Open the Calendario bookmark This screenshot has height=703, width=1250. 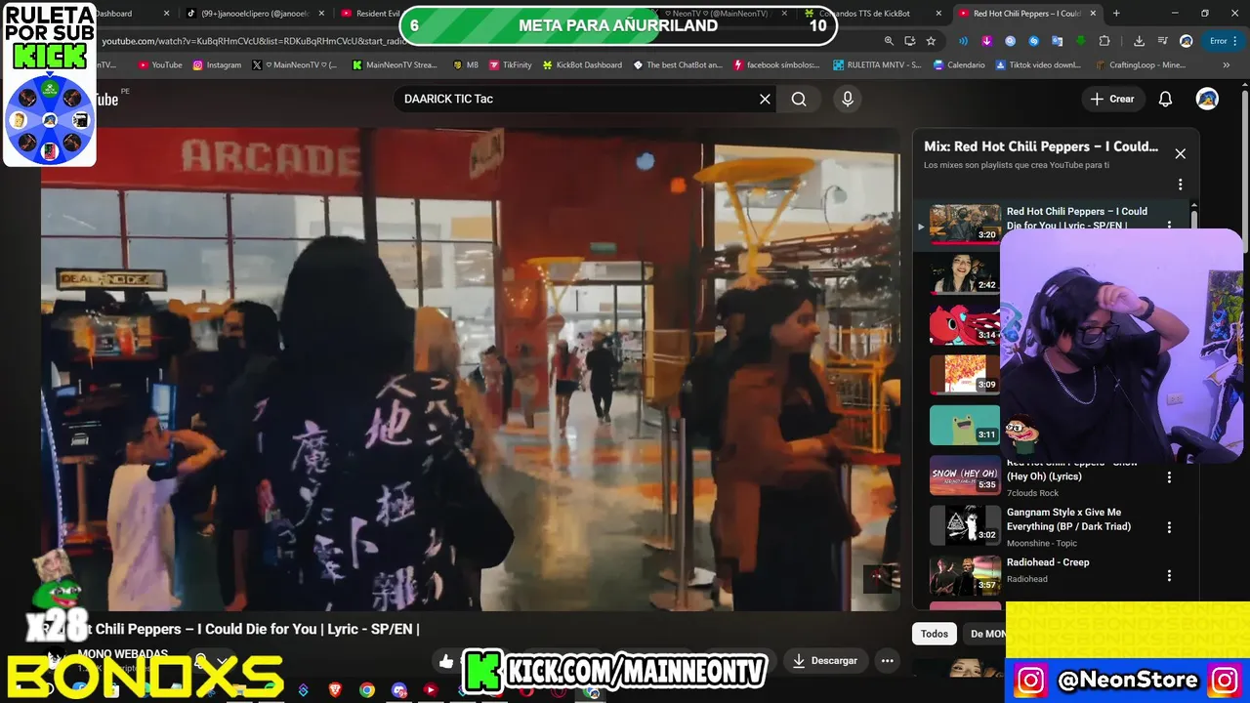958,65
